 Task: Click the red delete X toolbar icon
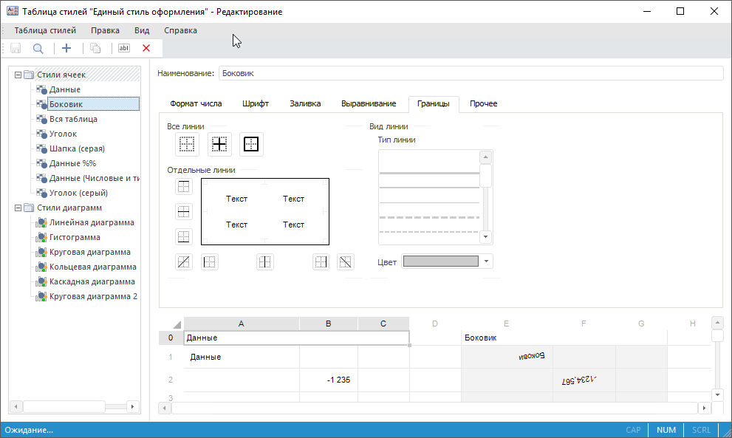pos(146,48)
